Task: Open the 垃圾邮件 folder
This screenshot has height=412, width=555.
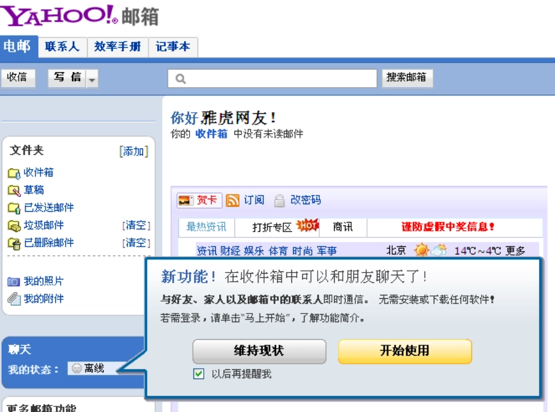Action: (44, 225)
